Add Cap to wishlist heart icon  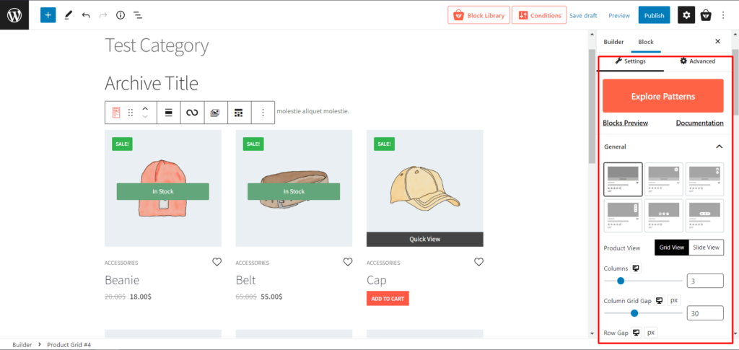479,262
